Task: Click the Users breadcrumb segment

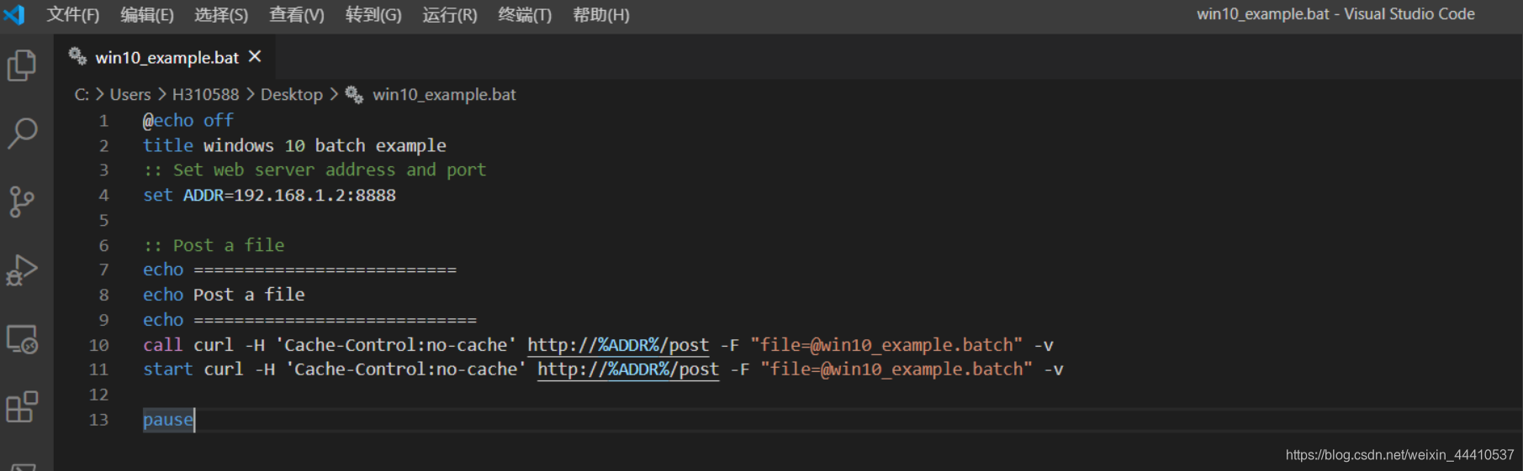Action: click(130, 95)
